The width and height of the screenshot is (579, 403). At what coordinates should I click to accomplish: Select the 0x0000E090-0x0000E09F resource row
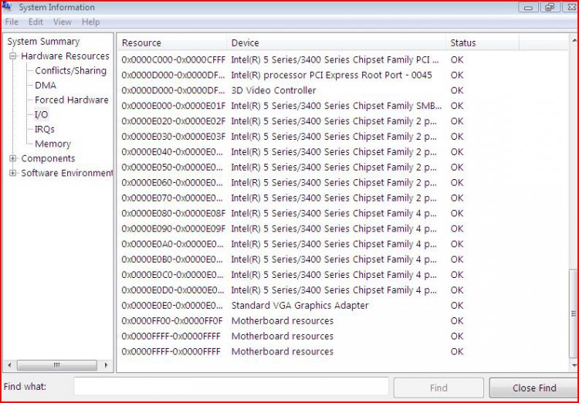tap(344, 229)
